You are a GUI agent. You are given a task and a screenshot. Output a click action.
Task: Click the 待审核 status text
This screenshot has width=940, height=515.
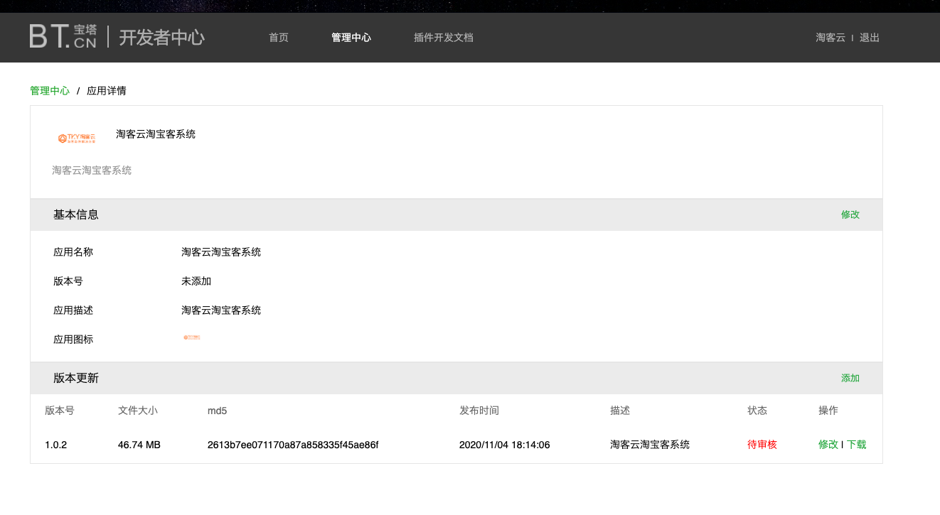coord(762,445)
